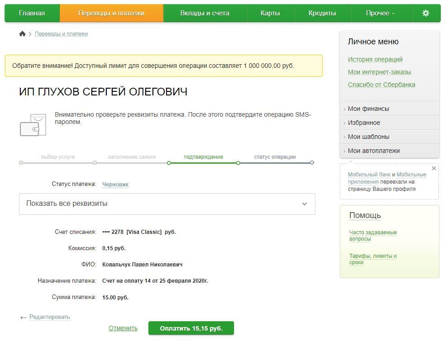Select the commission value 0,15 руб.
Image resolution: width=448 pixels, height=351 pixels.
click(114, 248)
